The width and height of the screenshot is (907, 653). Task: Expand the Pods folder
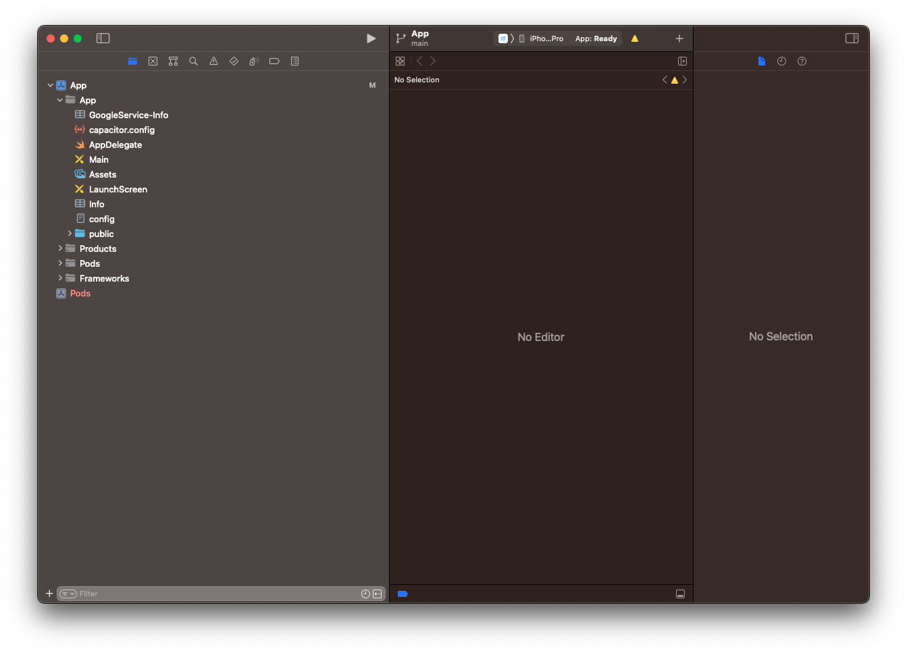[60, 263]
